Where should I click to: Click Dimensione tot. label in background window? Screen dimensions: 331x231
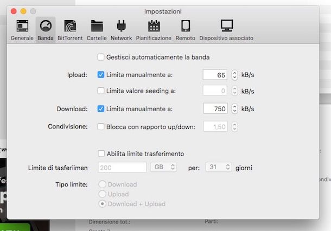click(110, 222)
